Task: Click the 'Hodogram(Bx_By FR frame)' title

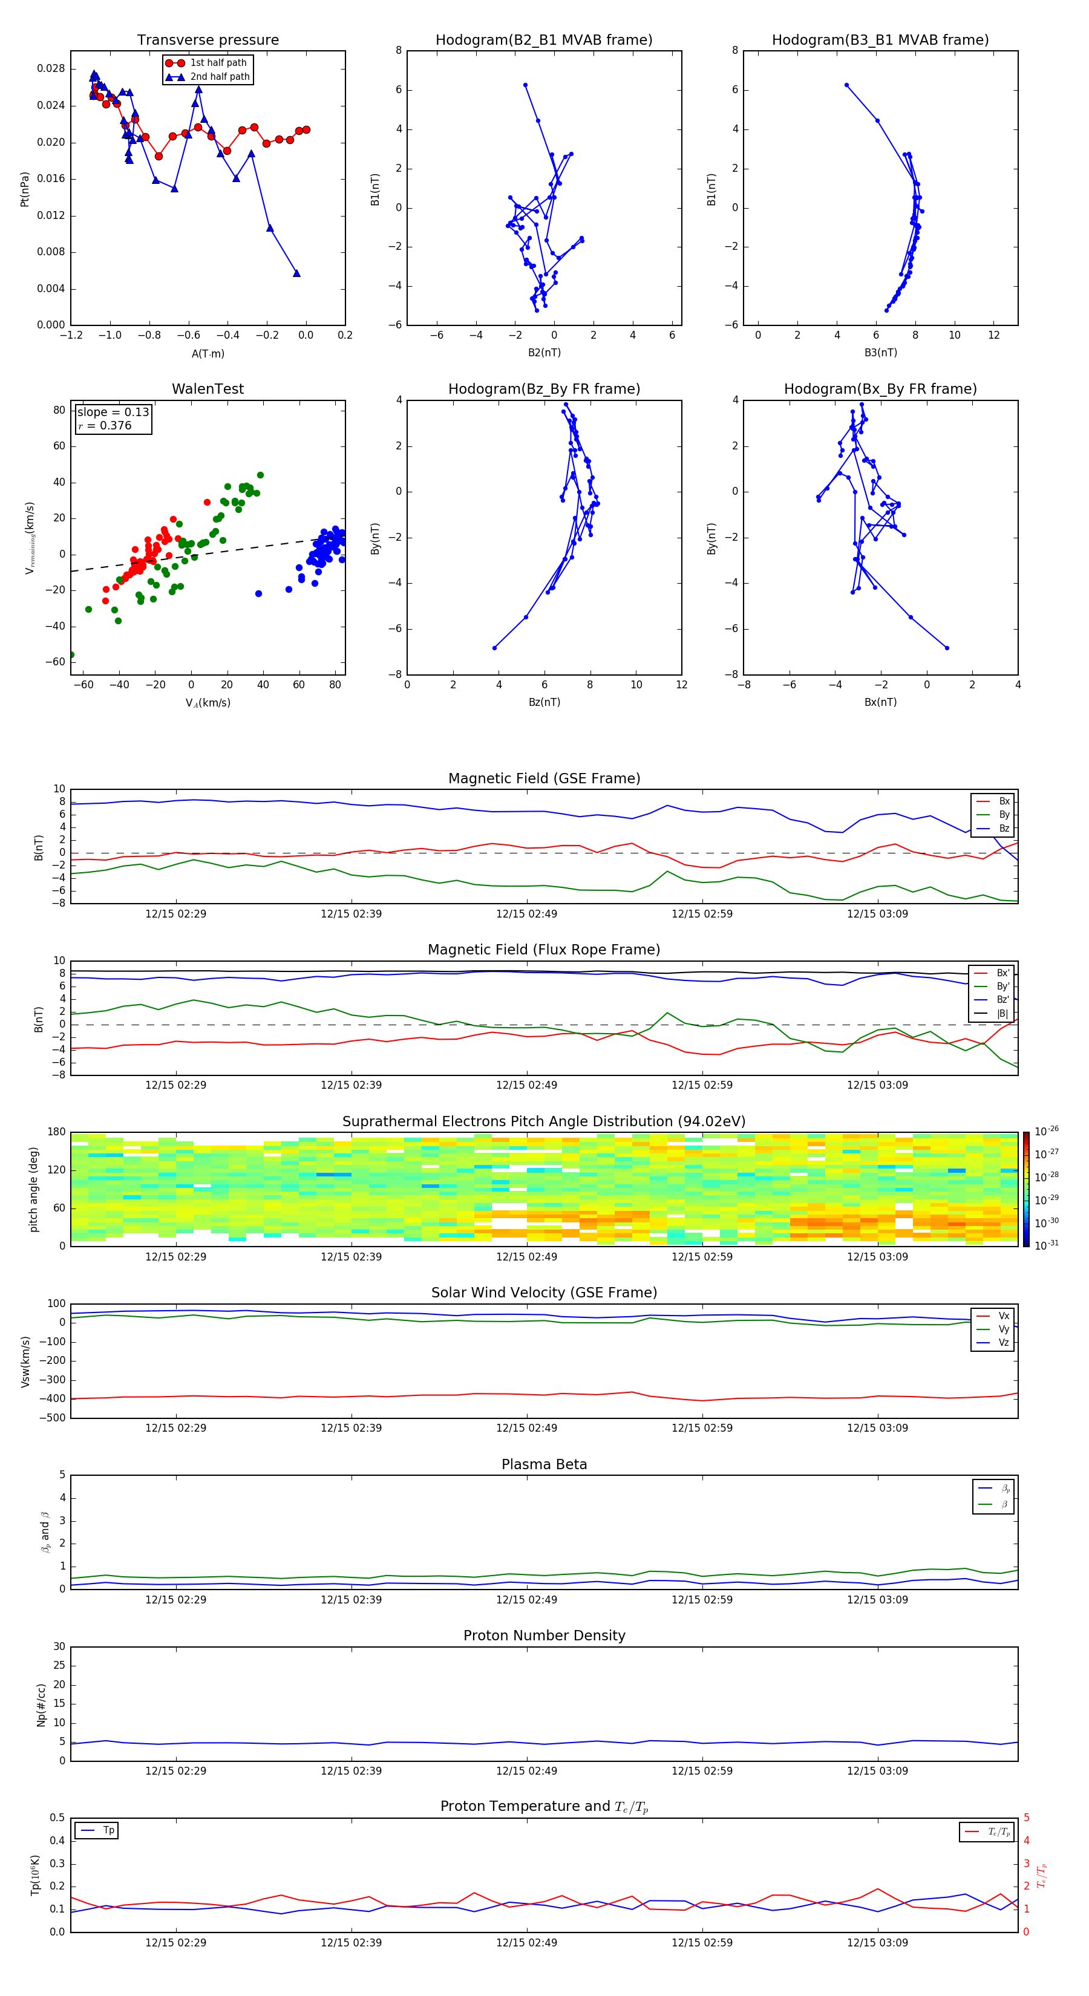Action: tap(880, 389)
